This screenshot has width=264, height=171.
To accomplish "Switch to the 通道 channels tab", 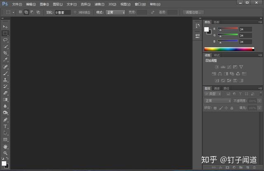I will pyautogui.click(x=217, y=88).
